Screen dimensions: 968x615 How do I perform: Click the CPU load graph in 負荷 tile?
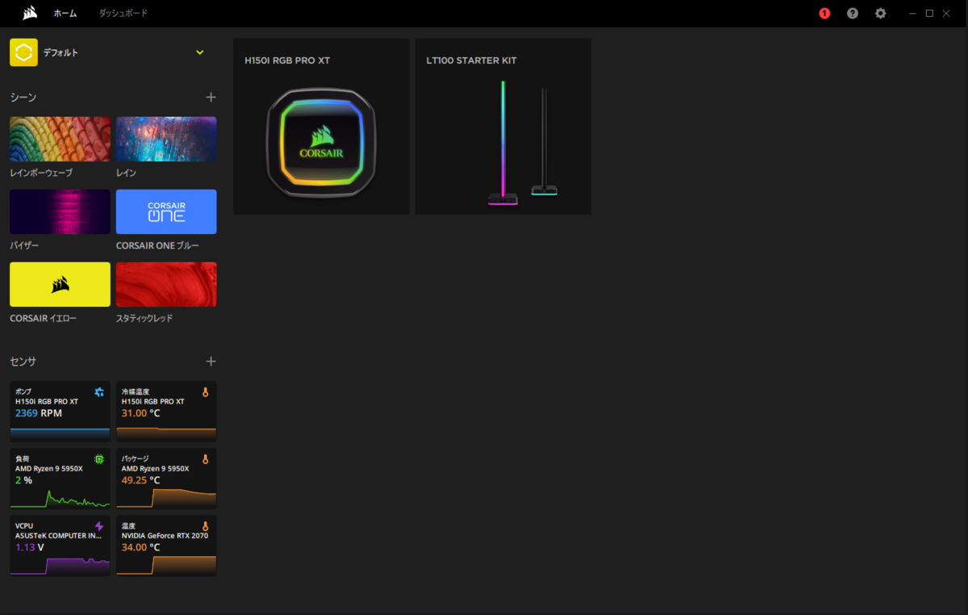coord(60,498)
